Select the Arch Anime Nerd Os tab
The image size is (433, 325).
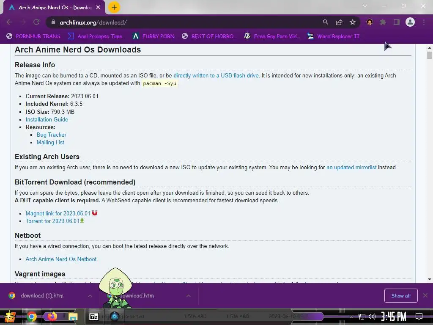click(55, 8)
